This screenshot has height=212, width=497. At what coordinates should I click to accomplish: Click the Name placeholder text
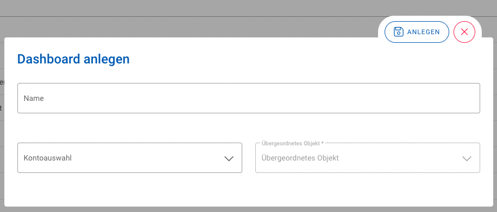[34, 98]
